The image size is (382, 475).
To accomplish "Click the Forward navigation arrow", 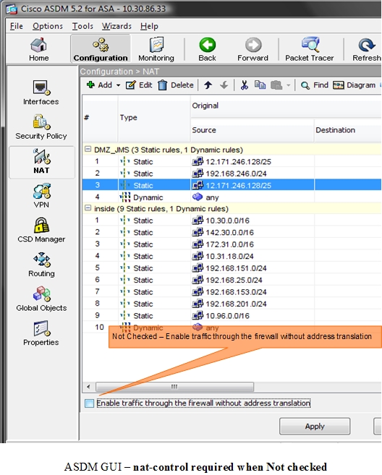I will coord(252,49).
